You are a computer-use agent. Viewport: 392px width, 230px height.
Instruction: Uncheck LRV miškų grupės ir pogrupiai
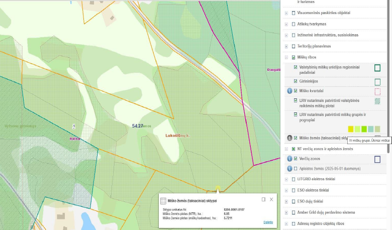click(296, 114)
